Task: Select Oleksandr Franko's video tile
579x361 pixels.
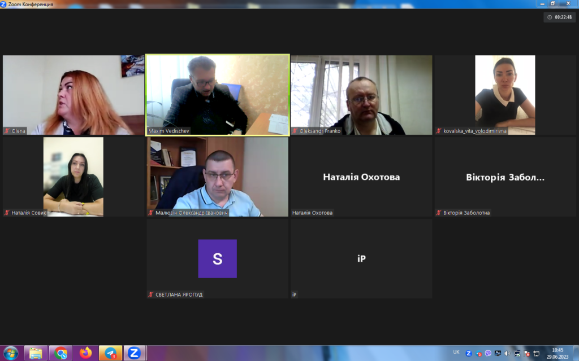Action: 361,94
